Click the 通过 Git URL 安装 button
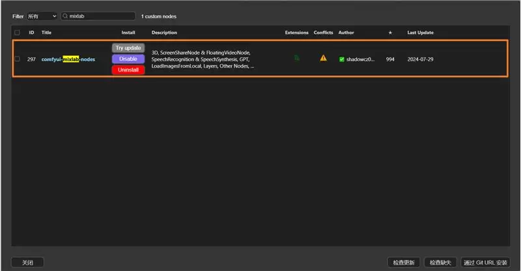The height and width of the screenshot is (271, 521). 485,263
